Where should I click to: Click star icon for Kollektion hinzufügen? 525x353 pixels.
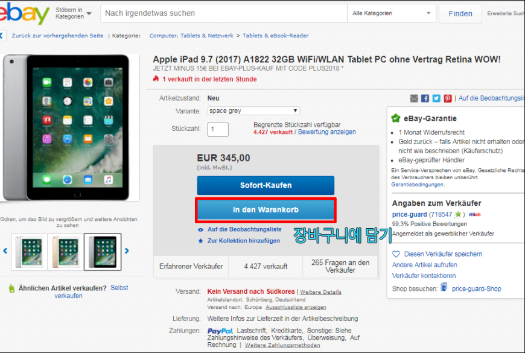(200, 241)
